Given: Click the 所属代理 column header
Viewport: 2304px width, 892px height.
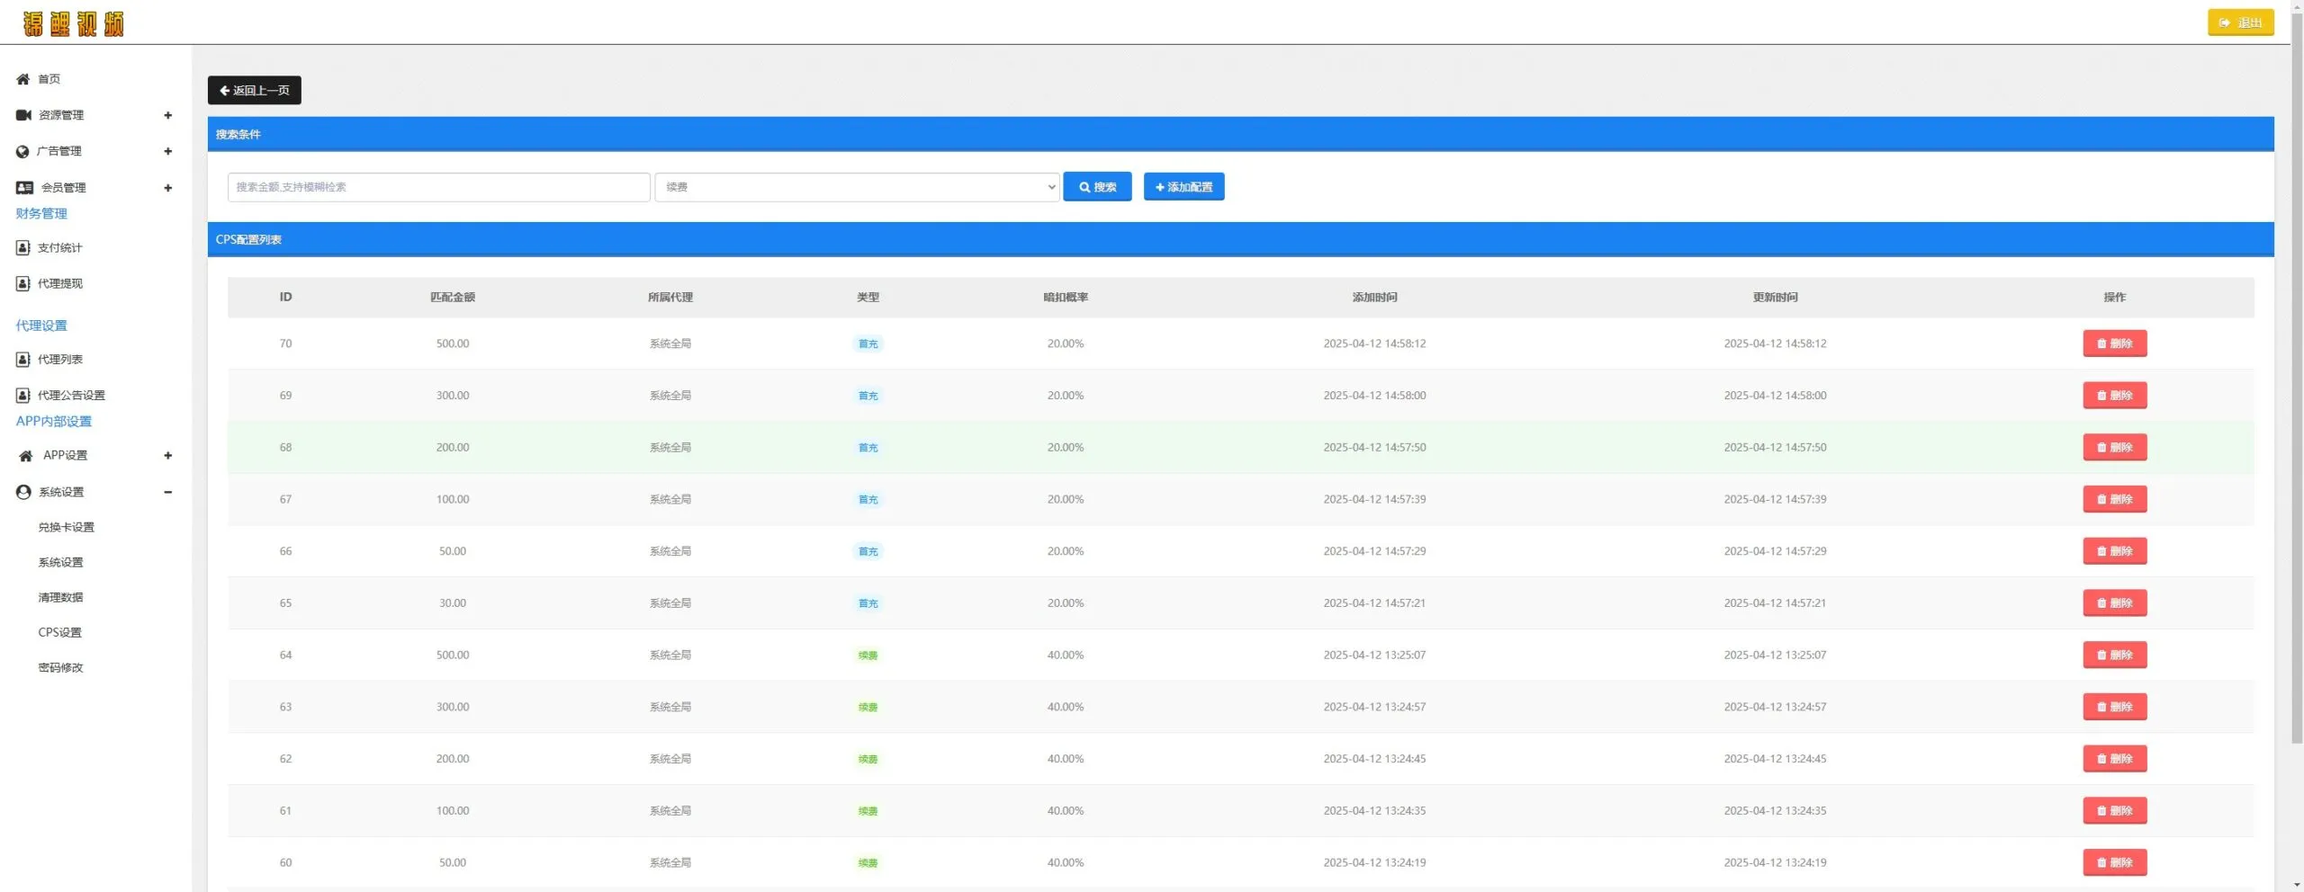Looking at the screenshot, I should (x=670, y=297).
